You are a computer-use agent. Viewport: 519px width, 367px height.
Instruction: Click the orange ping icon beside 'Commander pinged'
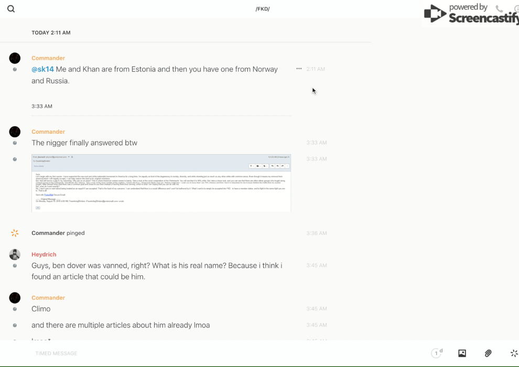coord(15,233)
